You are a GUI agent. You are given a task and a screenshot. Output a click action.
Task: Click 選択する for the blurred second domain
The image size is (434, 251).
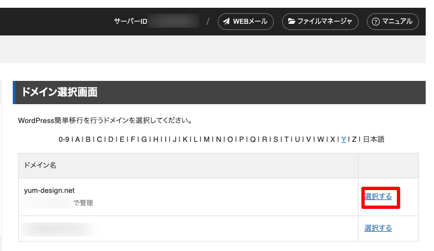[378, 228]
